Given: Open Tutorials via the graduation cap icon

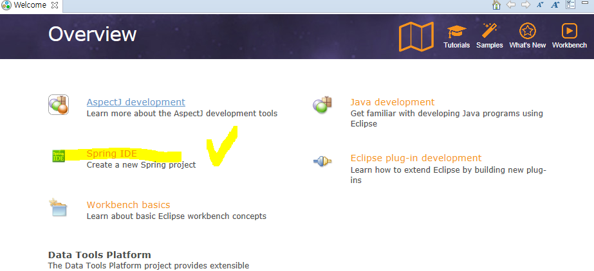Looking at the screenshot, I should click(456, 31).
